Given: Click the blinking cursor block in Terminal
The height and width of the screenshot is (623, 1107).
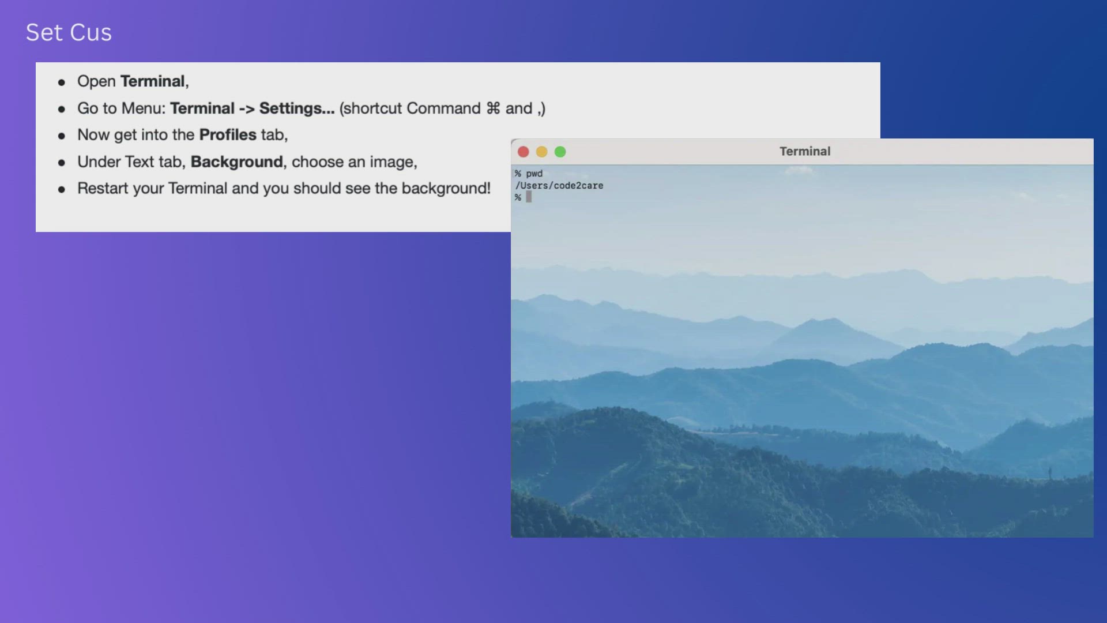Looking at the screenshot, I should click(x=529, y=197).
